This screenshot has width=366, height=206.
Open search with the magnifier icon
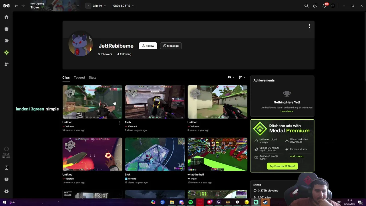(x=306, y=6)
